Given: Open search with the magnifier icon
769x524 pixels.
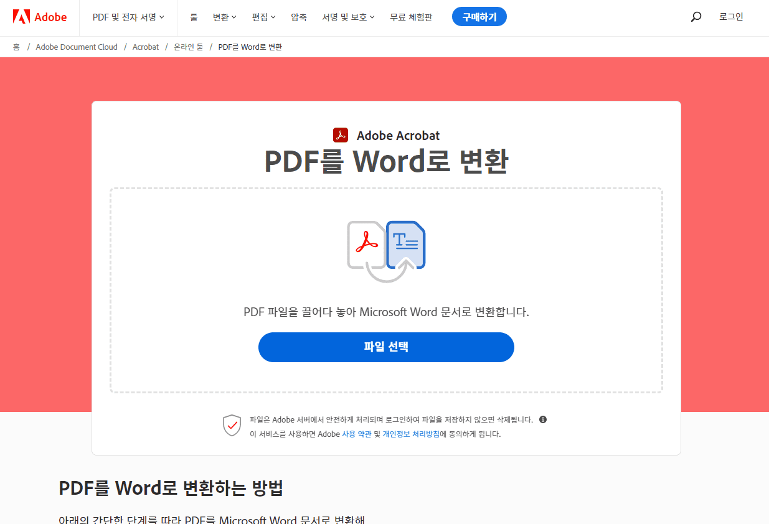Looking at the screenshot, I should pyautogui.click(x=696, y=17).
